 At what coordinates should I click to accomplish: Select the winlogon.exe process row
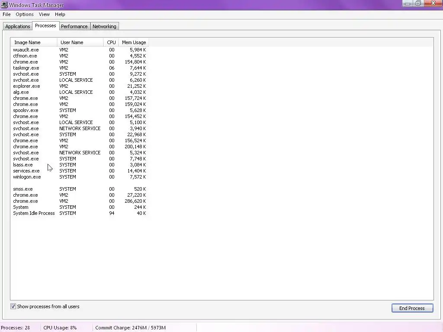click(80, 177)
